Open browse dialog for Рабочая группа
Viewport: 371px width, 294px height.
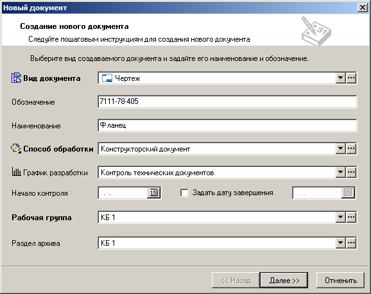coord(351,217)
